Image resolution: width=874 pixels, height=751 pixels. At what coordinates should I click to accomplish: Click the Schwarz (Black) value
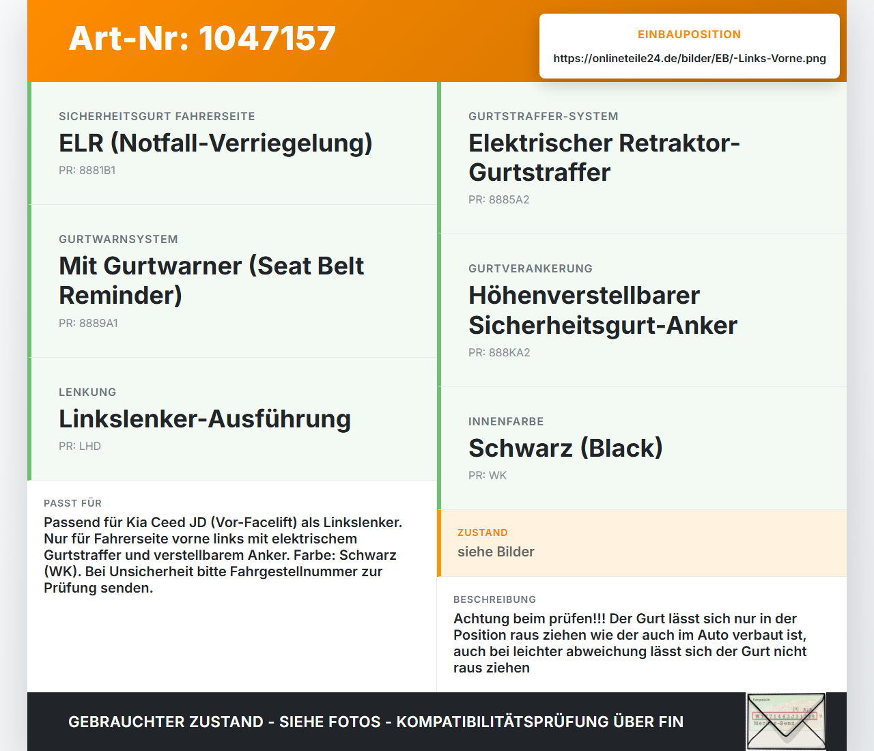[565, 448]
